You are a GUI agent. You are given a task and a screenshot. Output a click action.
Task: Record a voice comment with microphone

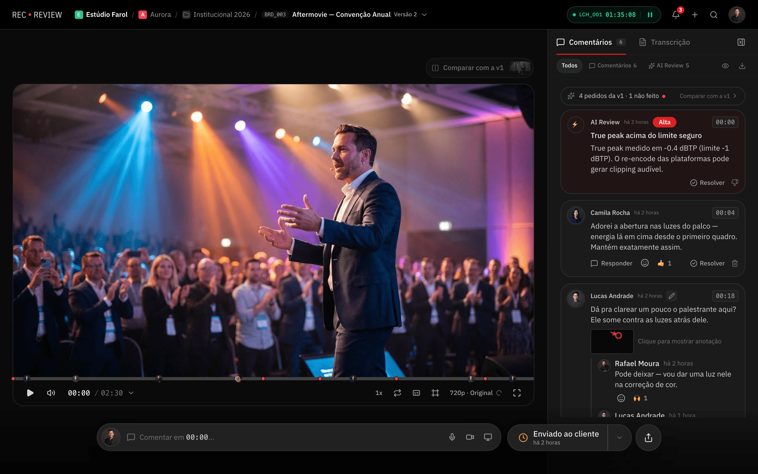pyautogui.click(x=452, y=437)
